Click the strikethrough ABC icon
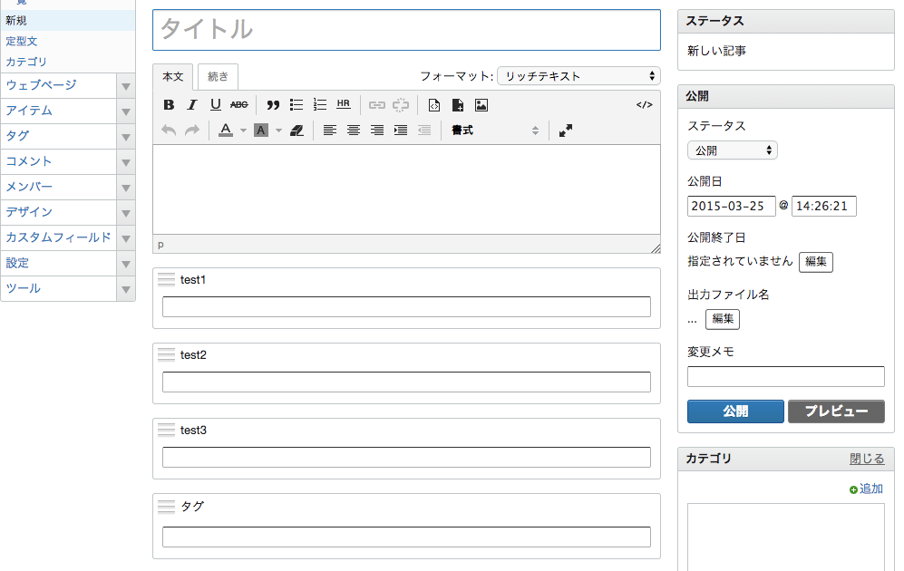Viewport: 904px width, 571px height. pyautogui.click(x=238, y=105)
